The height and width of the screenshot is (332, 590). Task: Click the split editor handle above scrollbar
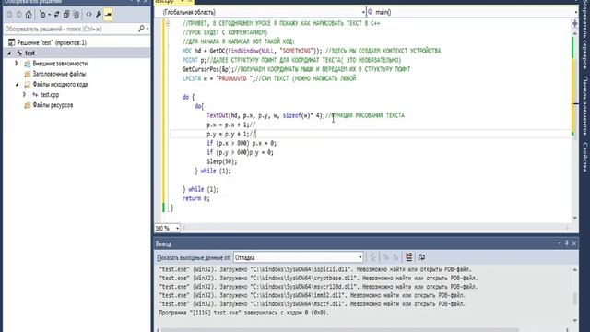[574, 23]
